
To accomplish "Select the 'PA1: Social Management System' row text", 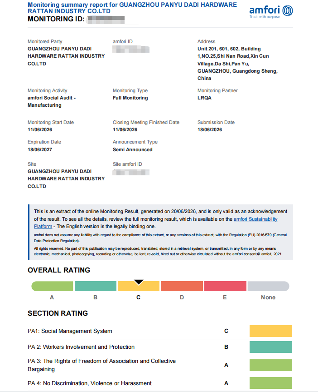I will click(x=70, y=331).
